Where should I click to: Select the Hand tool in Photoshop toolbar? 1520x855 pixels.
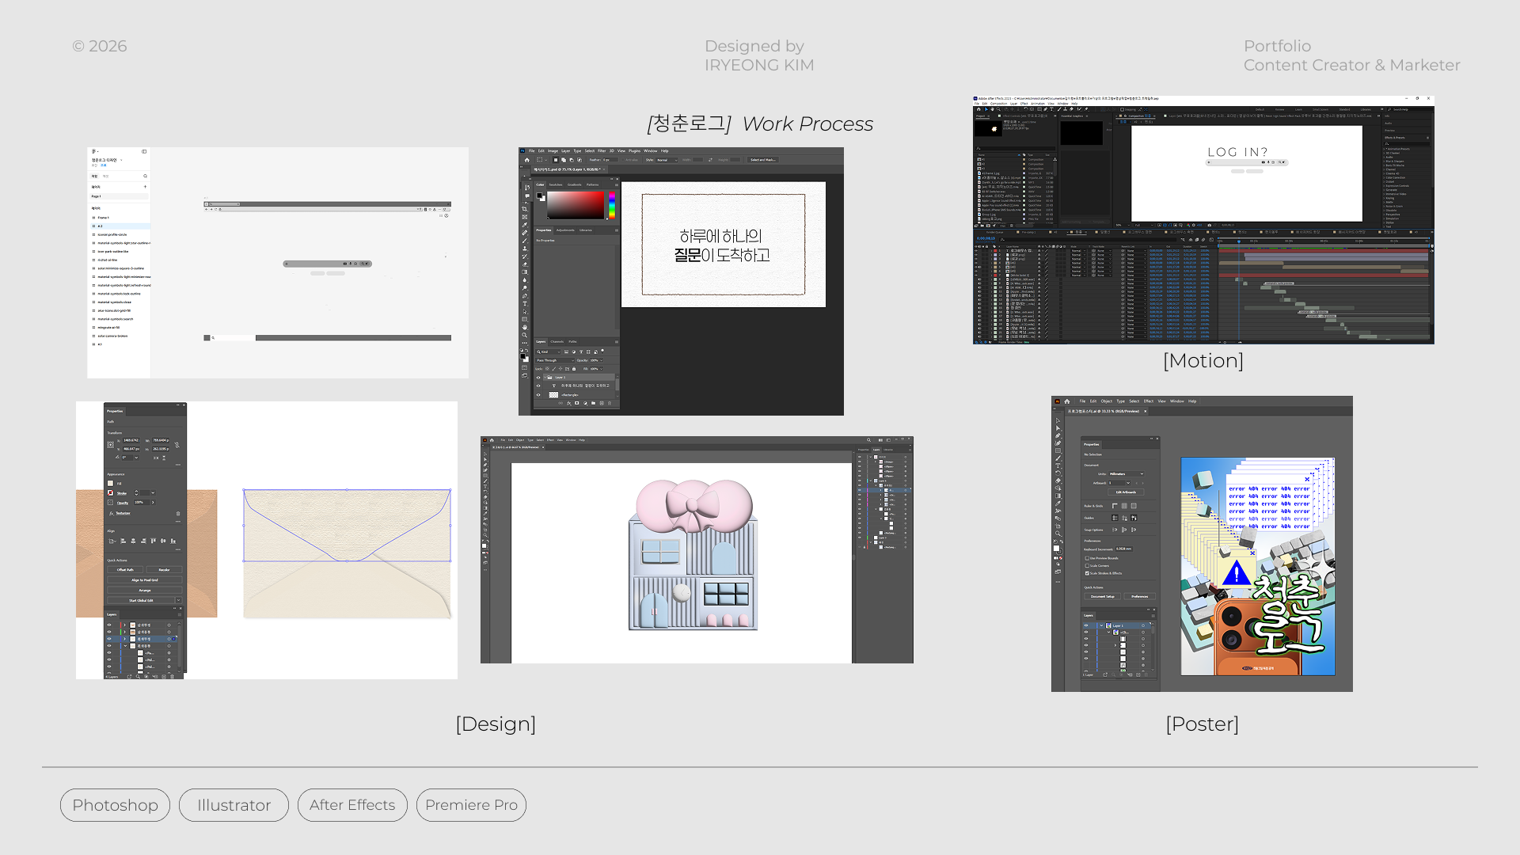coord(524,327)
